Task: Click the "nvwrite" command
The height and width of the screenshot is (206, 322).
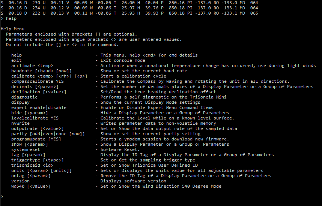Action: click(20, 123)
